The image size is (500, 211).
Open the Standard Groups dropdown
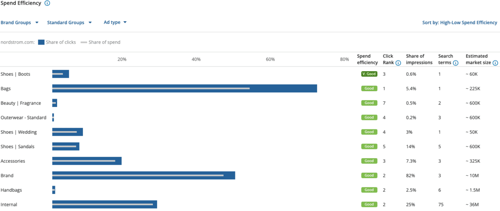(x=70, y=22)
